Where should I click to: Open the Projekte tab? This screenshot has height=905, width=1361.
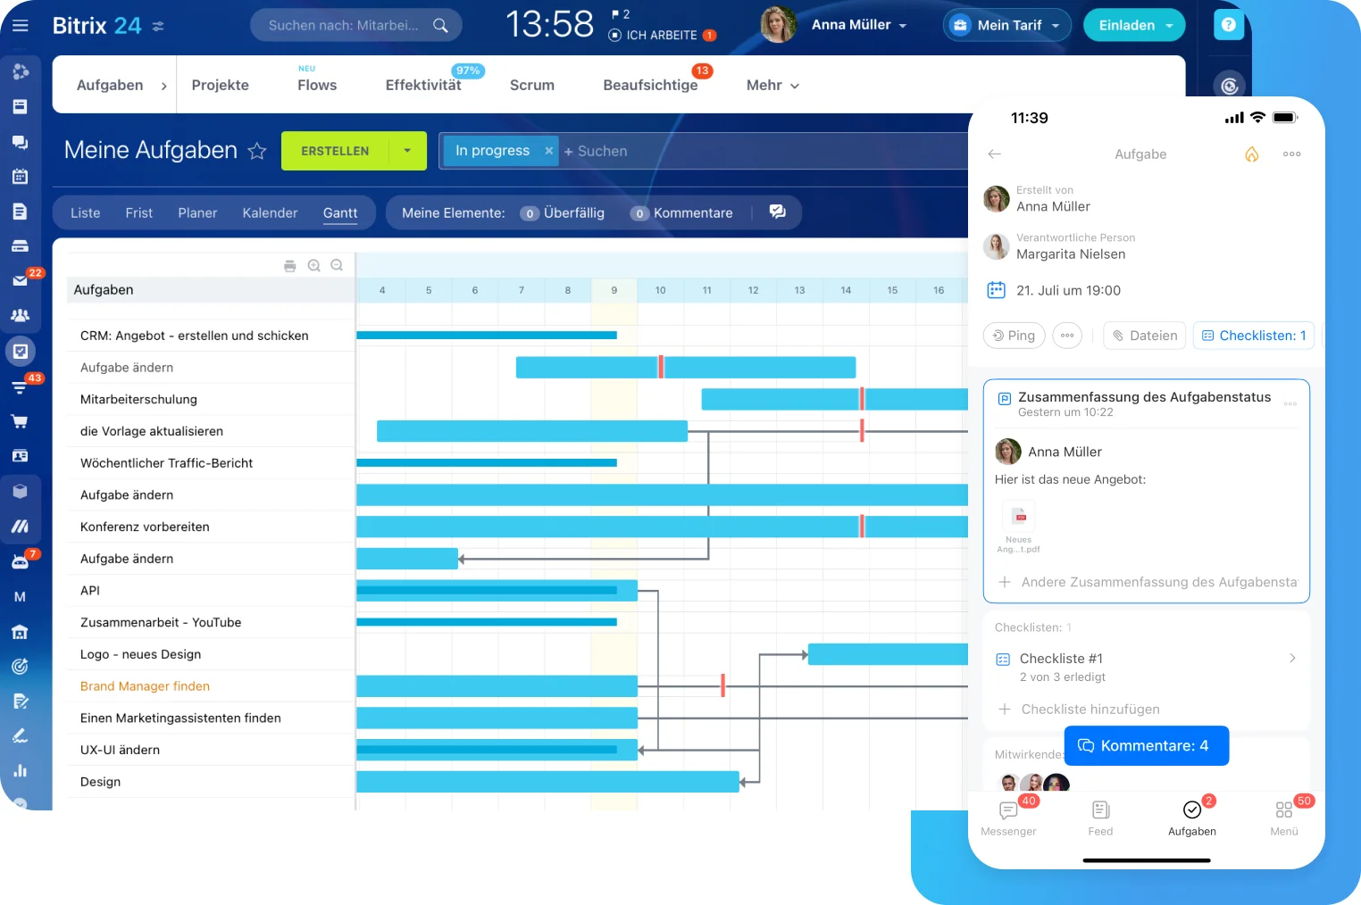click(220, 85)
